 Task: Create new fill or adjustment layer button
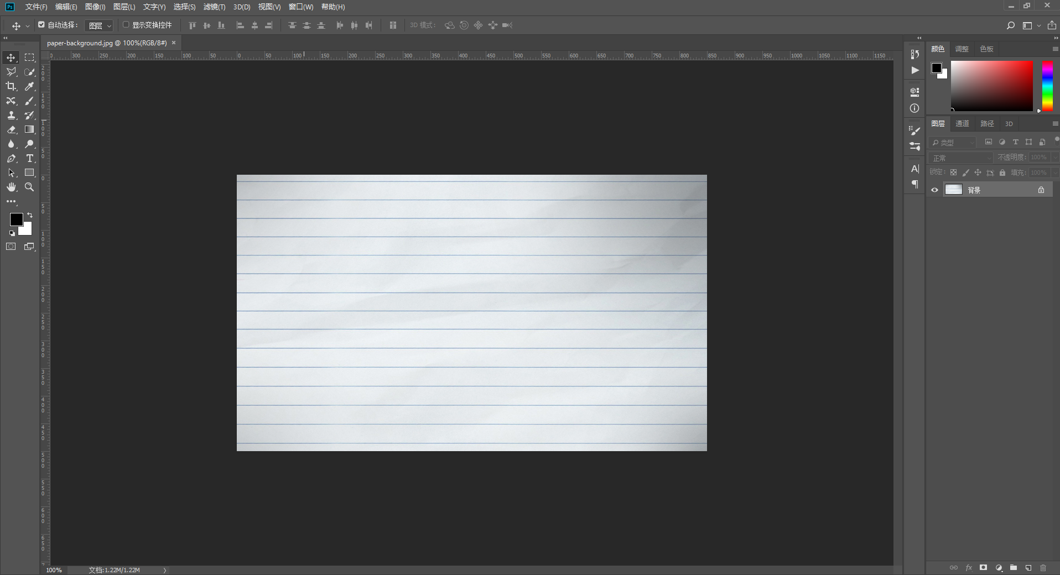[x=999, y=568]
